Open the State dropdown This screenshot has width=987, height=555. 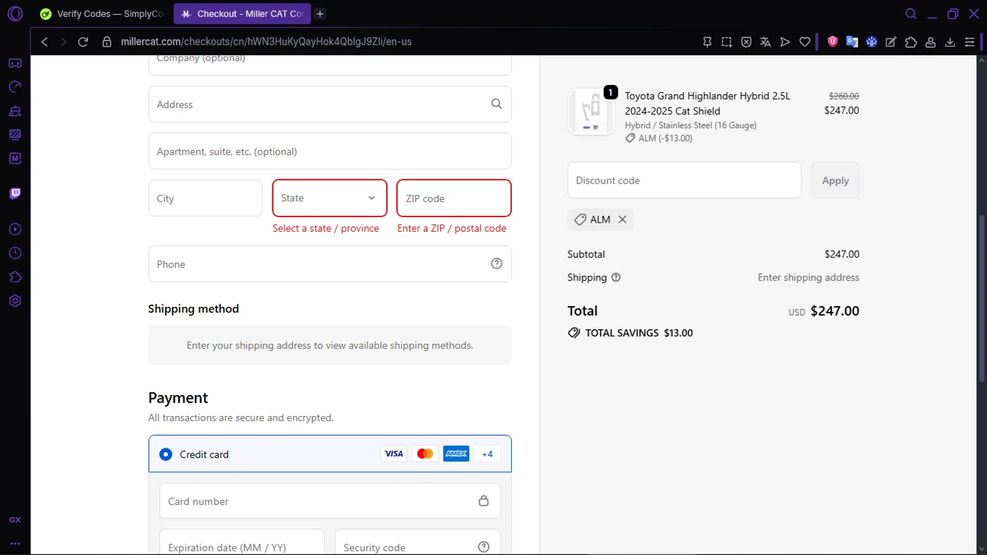(x=330, y=198)
